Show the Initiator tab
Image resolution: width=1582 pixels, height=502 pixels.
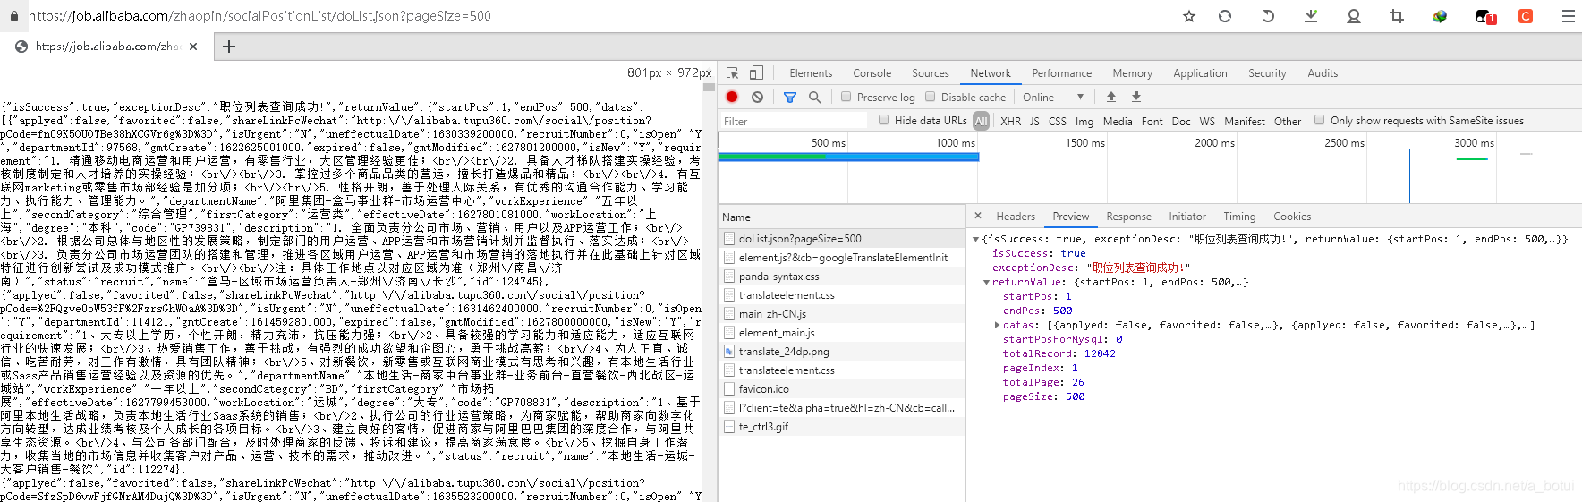point(1187,217)
